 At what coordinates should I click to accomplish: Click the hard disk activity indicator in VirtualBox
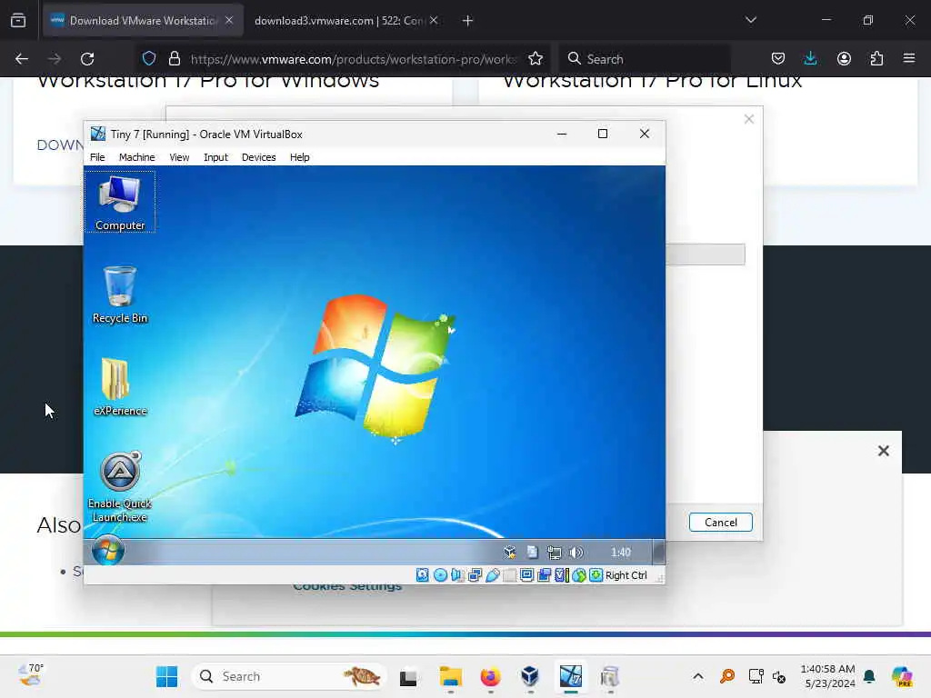[x=422, y=575]
